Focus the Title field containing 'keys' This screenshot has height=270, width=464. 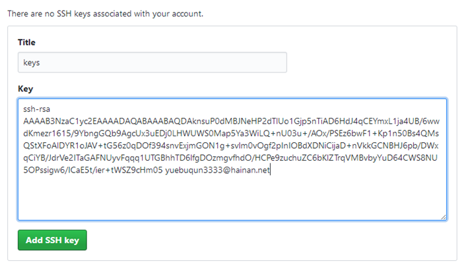point(152,63)
